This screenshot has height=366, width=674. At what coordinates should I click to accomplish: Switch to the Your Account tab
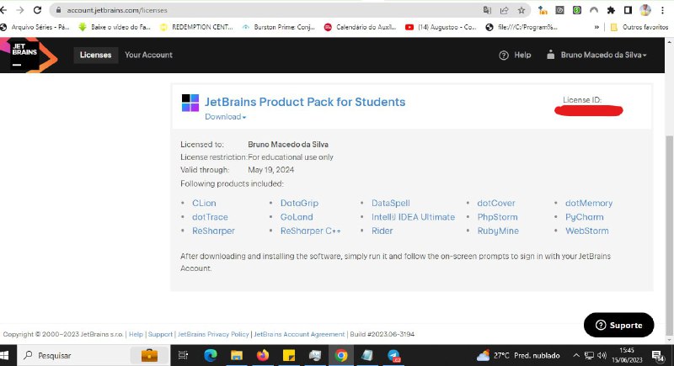(148, 55)
